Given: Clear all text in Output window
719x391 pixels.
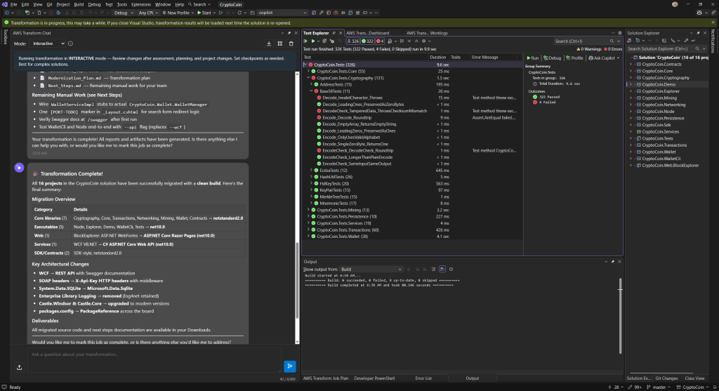Looking at the screenshot, I should coord(433,269).
